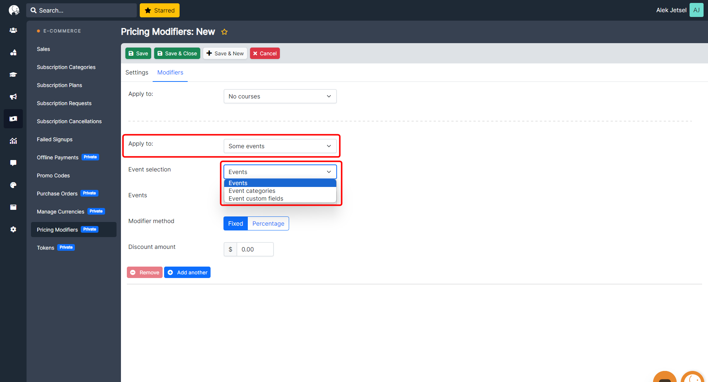
Task: Open the 'Some events' Apply to dropdown
Action: [x=280, y=146]
